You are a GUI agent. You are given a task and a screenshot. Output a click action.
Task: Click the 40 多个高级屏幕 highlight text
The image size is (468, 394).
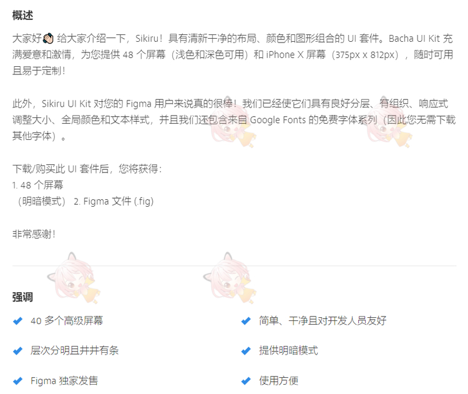click(x=67, y=321)
